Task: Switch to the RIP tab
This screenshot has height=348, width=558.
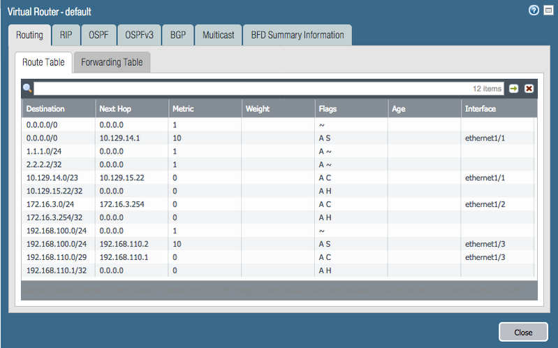Action: coord(66,35)
